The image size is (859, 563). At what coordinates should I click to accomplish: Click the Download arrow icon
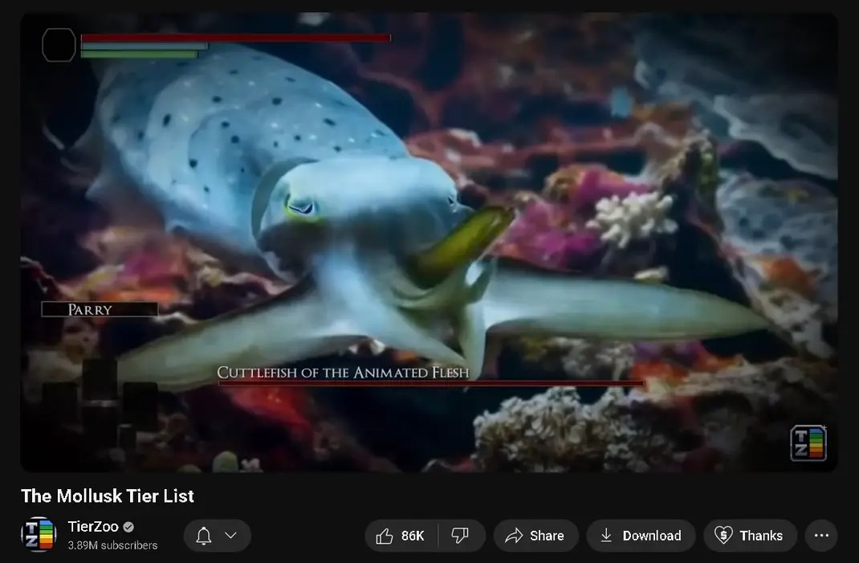tap(607, 536)
